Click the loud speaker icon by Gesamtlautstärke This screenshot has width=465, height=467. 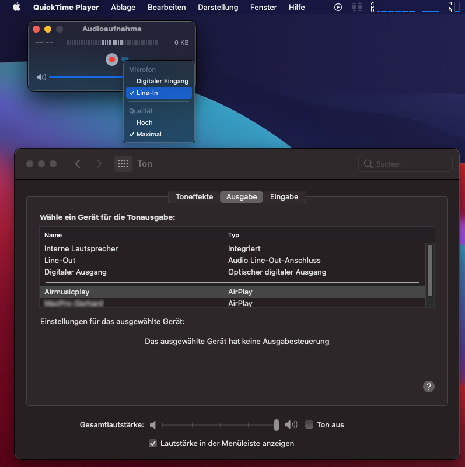click(x=291, y=424)
